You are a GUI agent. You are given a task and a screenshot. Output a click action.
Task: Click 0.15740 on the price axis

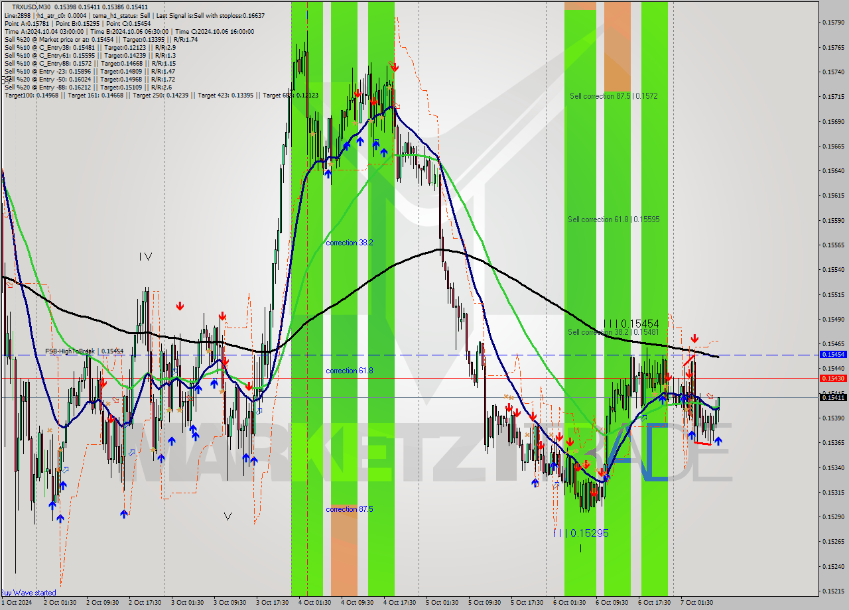coord(833,72)
